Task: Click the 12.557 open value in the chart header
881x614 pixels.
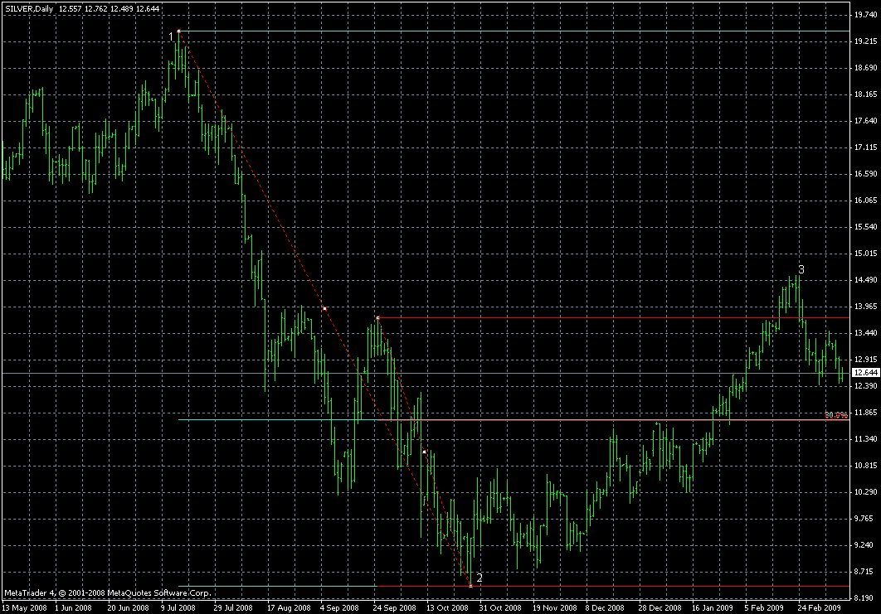Action: coord(70,9)
